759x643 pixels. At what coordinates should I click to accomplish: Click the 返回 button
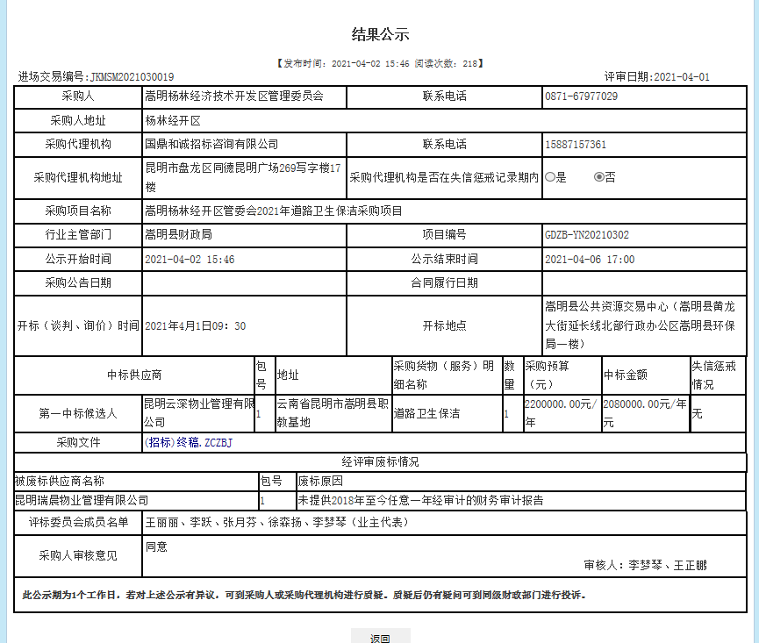381,637
